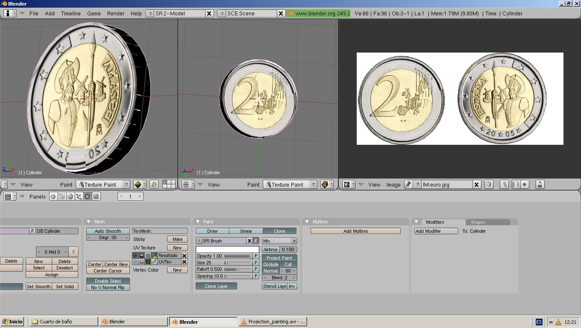Screen dimensions: 581x328
Task: Open Texture Paint mode dropdown in left viewport
Action: pos(103,184)
